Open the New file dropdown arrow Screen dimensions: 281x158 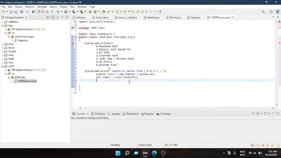pyautogui.click(x=7, y=12)
